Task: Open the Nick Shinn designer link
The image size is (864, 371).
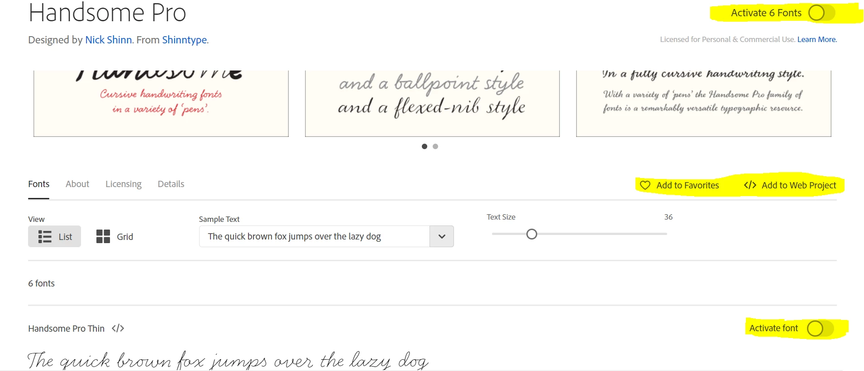Action: click(x=109, y=40)
